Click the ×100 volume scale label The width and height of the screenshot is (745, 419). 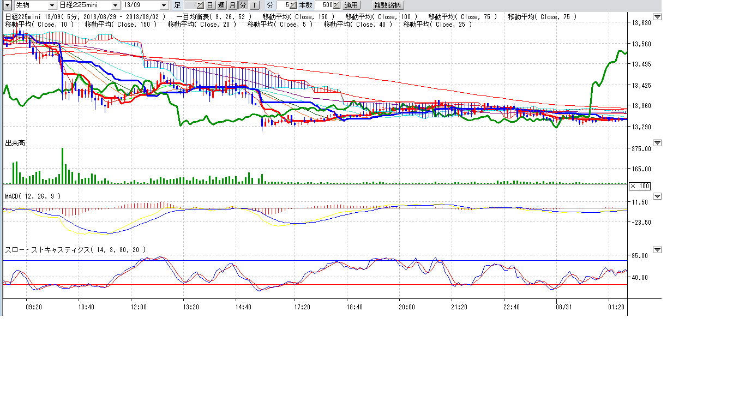640,186
